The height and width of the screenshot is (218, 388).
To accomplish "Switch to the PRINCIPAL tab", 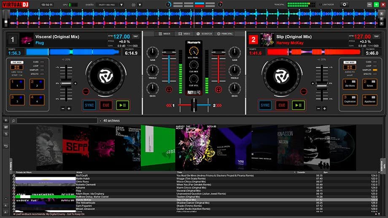I will tap(225, 34).
